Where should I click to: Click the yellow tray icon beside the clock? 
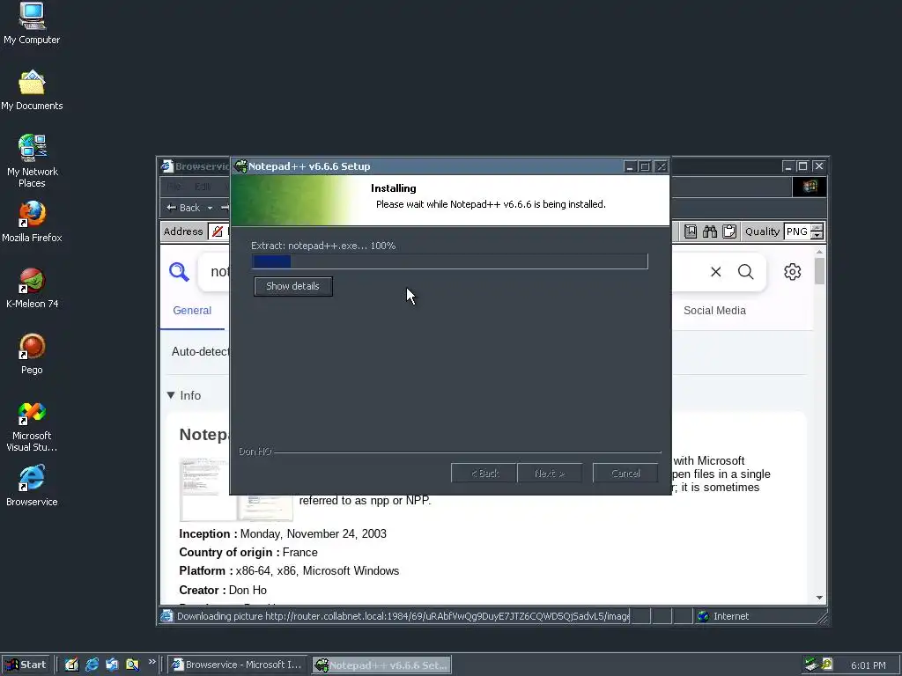(826, 665)
